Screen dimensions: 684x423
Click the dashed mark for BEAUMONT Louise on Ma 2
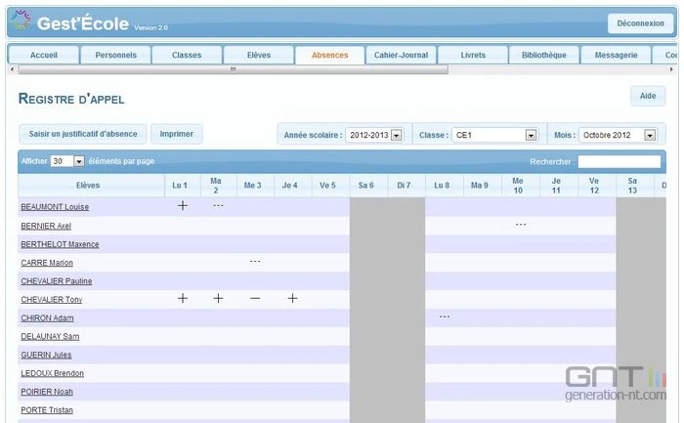(x=218, y=205)
